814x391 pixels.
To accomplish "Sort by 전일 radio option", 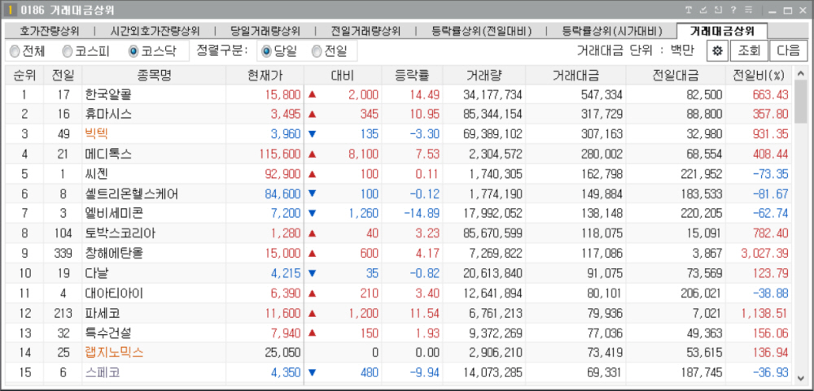I will point(317,51).
